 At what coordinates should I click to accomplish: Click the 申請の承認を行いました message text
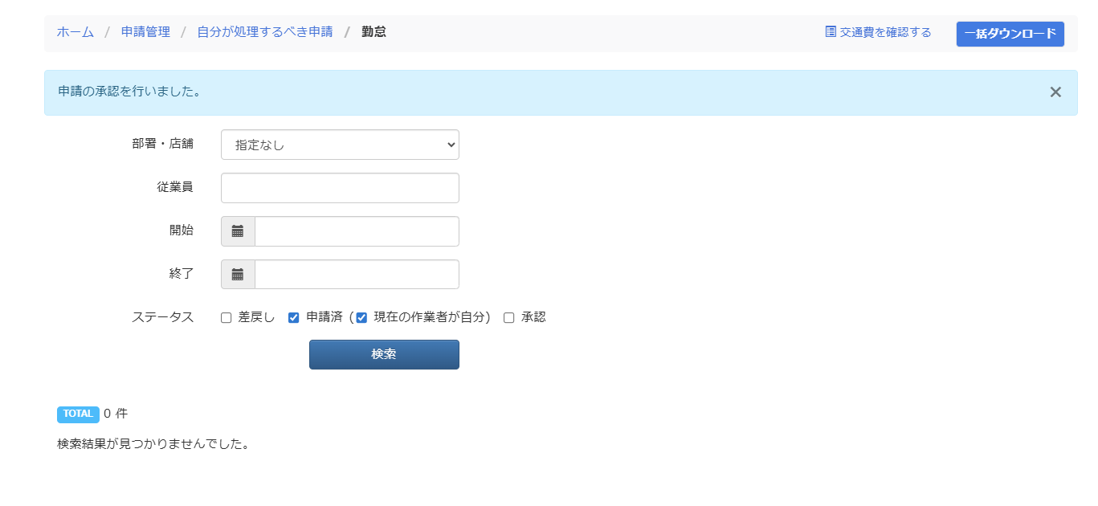[x=129, y=92]
